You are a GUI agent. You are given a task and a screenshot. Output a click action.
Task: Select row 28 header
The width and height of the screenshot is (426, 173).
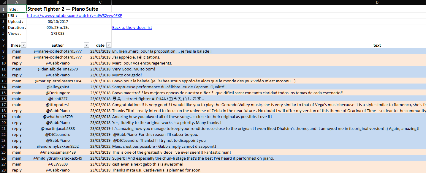(x=4, y=170)
